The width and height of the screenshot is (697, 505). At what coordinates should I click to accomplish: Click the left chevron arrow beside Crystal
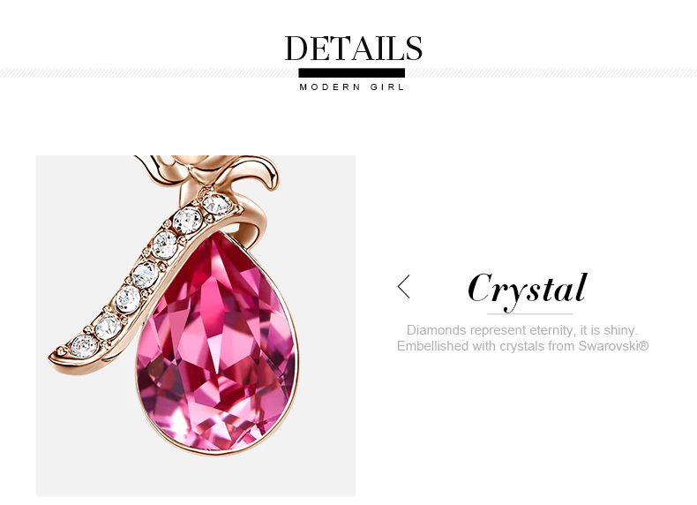coord(403,287)
